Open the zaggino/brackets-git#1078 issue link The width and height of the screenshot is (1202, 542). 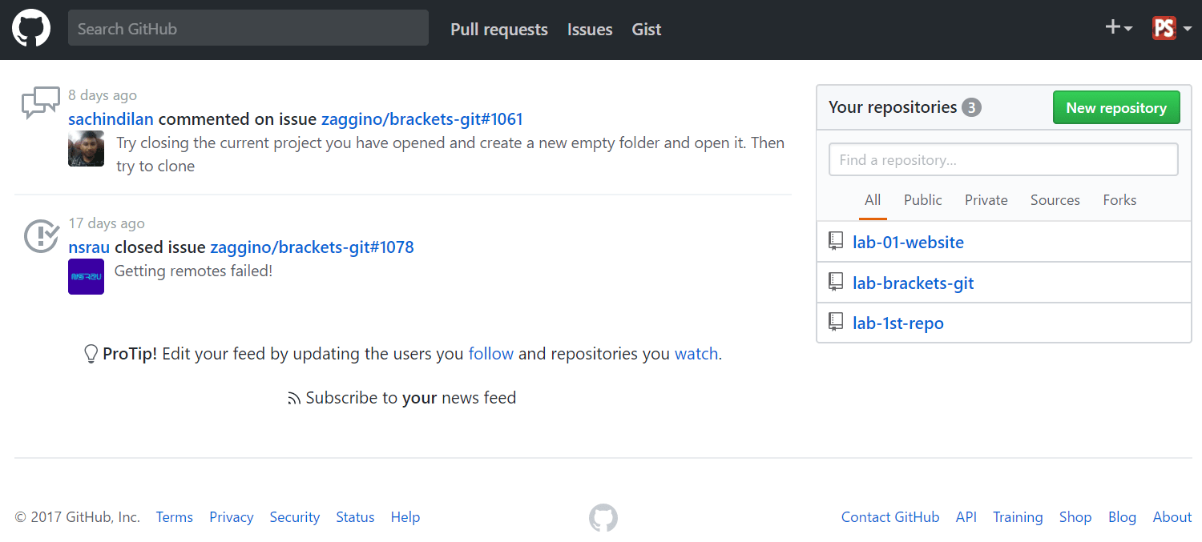[x=312, y=247]
